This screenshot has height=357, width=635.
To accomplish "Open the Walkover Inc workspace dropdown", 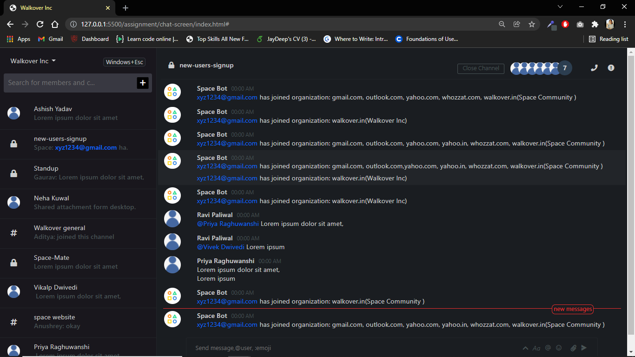I will 33,61.
